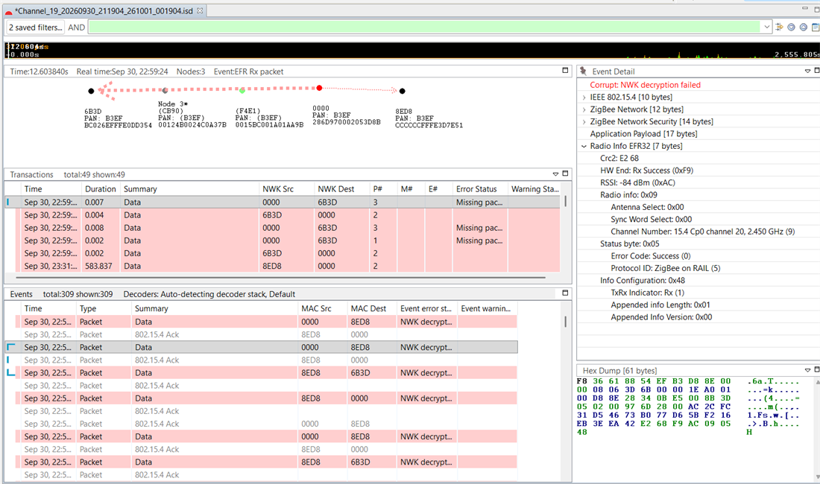Viewport: 820px width, 484px height.
Task: Open the 2 saved filters button
Action: pyautogui.click(x=36, y=27)
